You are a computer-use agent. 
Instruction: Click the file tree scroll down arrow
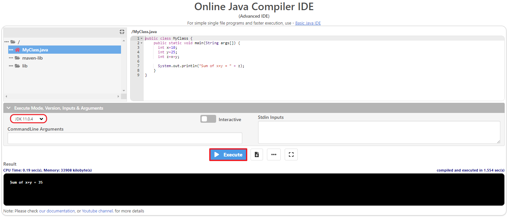(x=124, y=91)
